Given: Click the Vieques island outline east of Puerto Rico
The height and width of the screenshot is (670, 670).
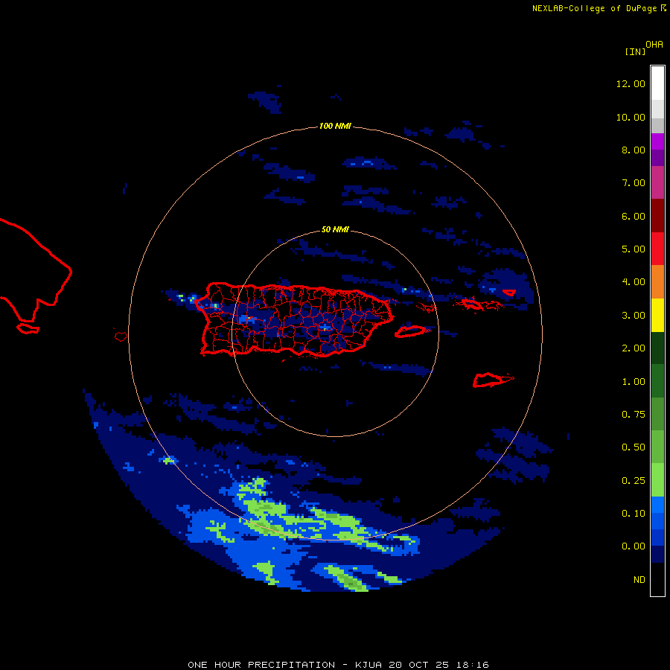Looking at the screenshot, I should point(410,331).
